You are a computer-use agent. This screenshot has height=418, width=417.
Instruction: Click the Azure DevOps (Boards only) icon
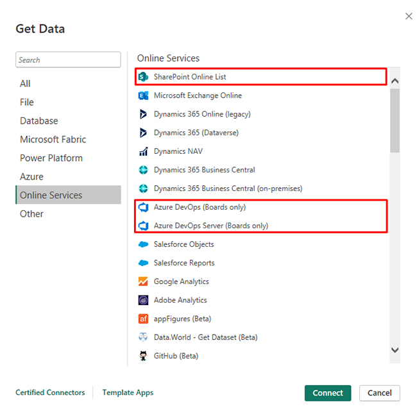pyautogui.click(x=143, y=207)
